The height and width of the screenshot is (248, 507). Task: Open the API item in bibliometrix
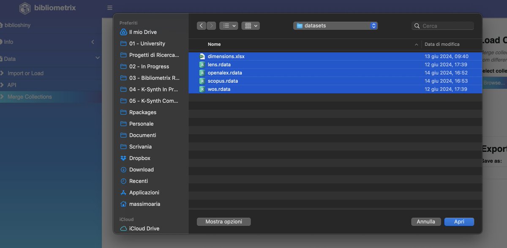tap(51, 85)
